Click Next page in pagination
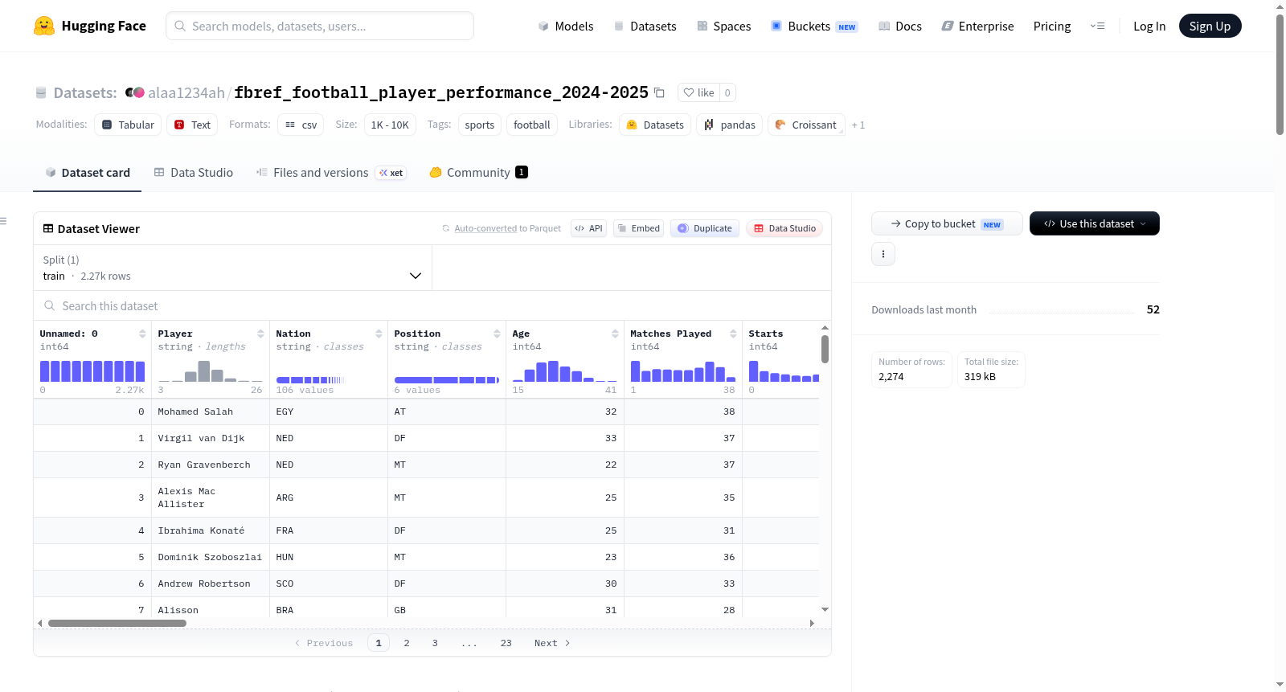The image size is (1286, 692). [x=552, y=643]
